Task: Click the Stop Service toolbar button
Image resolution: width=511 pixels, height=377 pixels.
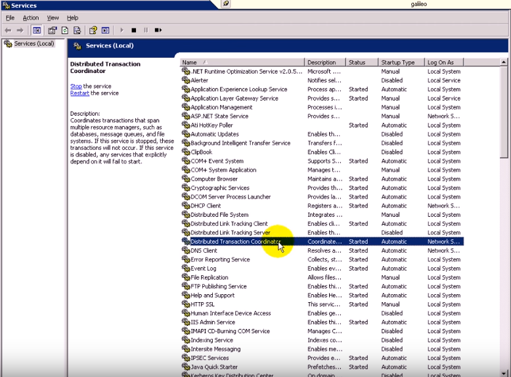Action: [133, 30]
